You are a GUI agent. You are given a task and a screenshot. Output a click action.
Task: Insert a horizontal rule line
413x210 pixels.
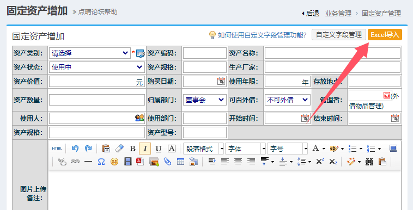tap(88, 162)
